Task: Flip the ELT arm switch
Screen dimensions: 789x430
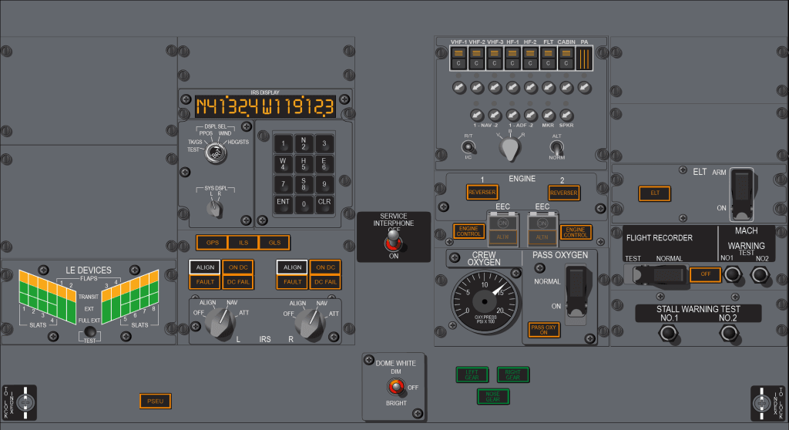Action: point(741,192)
